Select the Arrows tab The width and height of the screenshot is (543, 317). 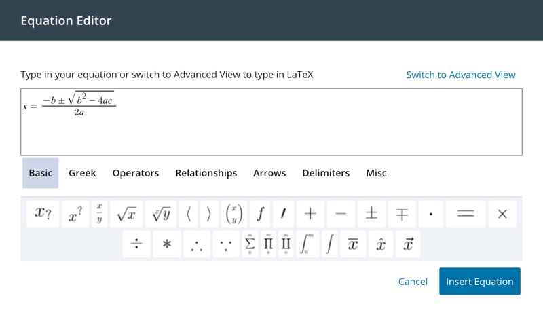(x=269, y=173)
